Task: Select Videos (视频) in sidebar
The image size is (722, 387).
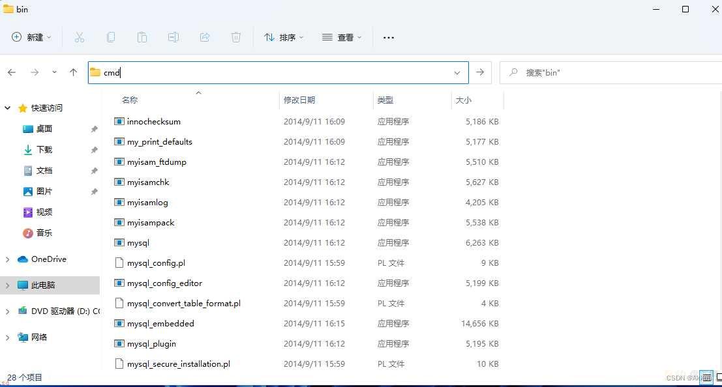Action: (44, 212)
